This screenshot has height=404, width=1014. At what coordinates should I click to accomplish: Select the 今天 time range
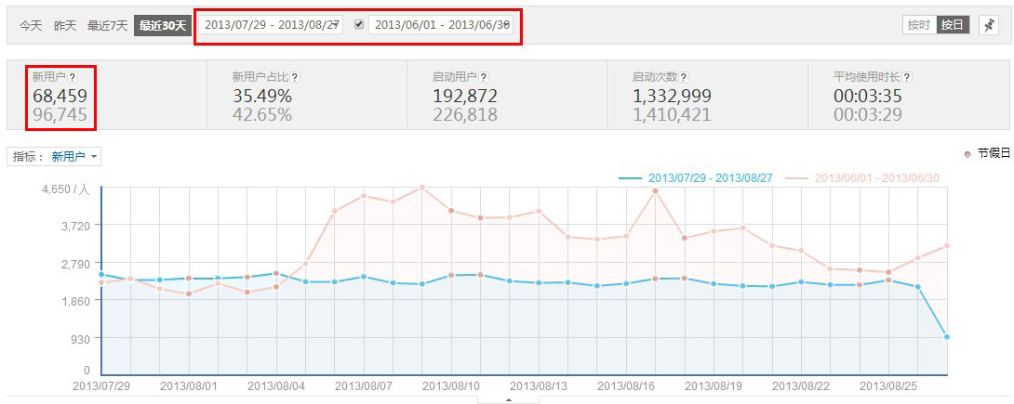point(31,26)
